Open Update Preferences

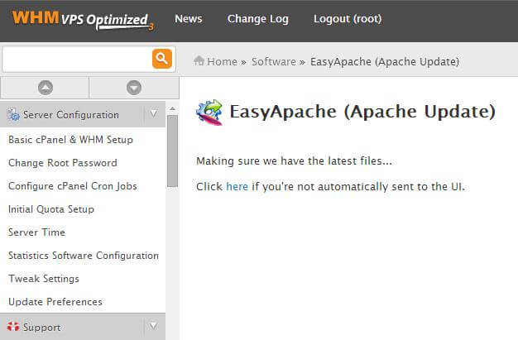click(55, 302)
